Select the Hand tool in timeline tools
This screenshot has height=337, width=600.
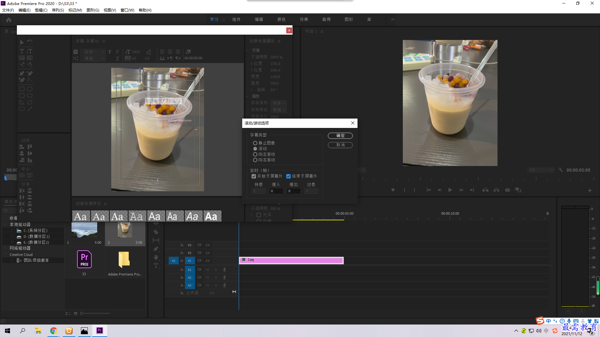156,257
